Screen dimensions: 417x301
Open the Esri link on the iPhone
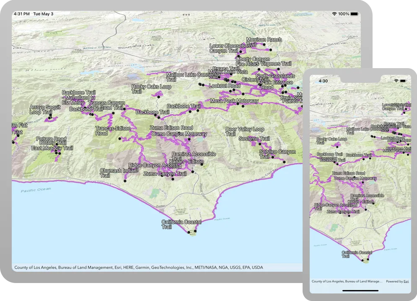tap(406, 281)
